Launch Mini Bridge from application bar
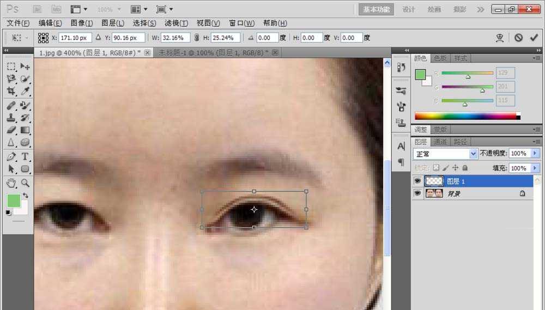545x310 pixels. click(56, 9)
